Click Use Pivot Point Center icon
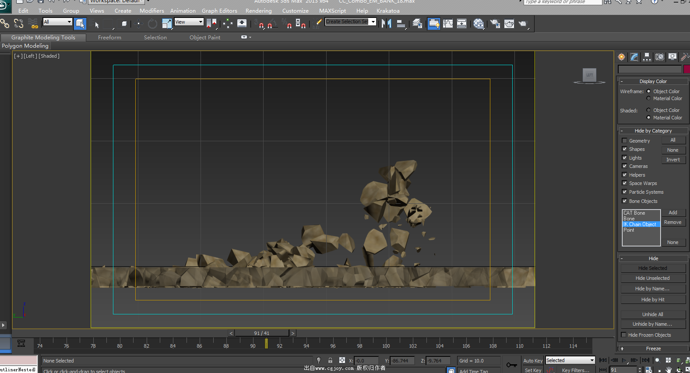The image size is (690, 373). [x=212, y=24]
